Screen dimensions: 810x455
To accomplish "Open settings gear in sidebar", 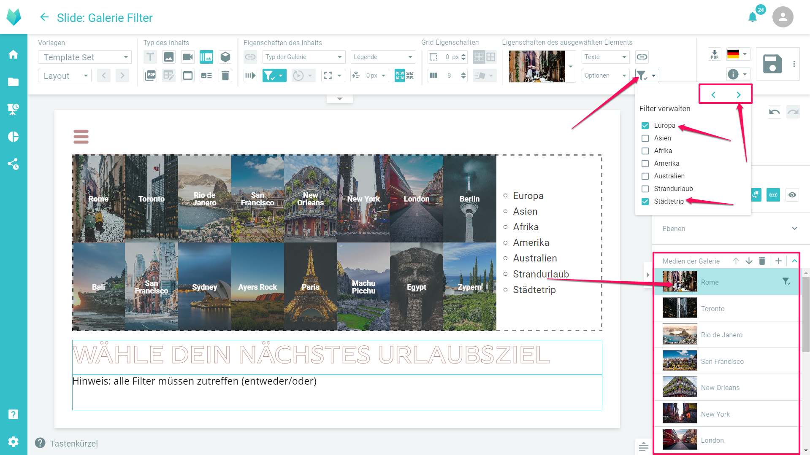I will (x=14, y=442).
